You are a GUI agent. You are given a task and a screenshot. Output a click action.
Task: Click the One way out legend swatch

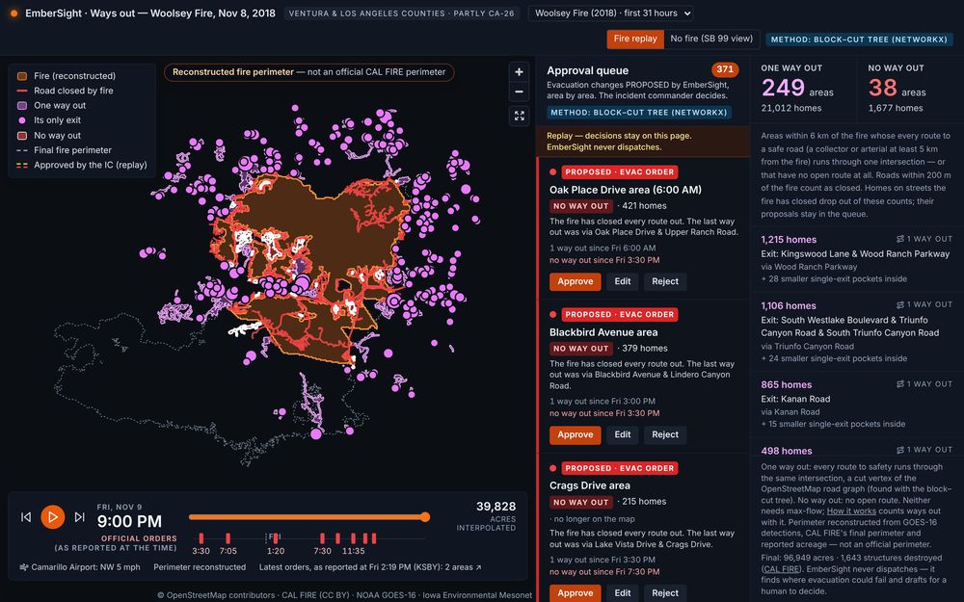pyautogui.click(x=22, y=106)
